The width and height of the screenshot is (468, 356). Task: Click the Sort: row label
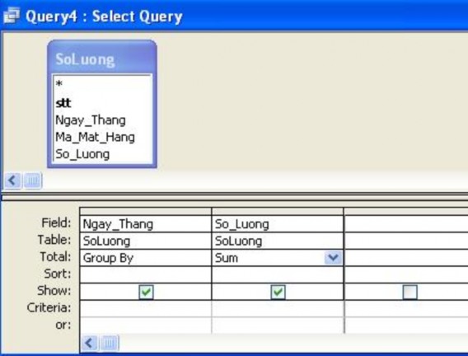58,274
